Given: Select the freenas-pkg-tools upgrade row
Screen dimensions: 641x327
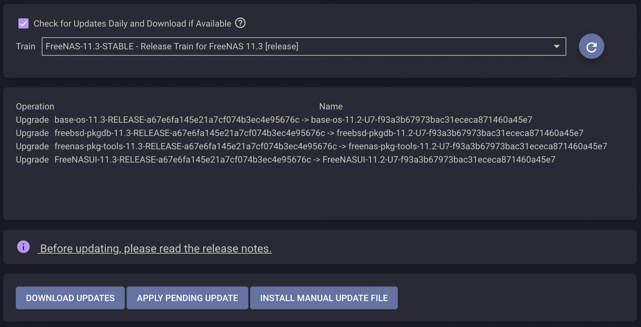Looking at the screenshot, I should point(311,146).
